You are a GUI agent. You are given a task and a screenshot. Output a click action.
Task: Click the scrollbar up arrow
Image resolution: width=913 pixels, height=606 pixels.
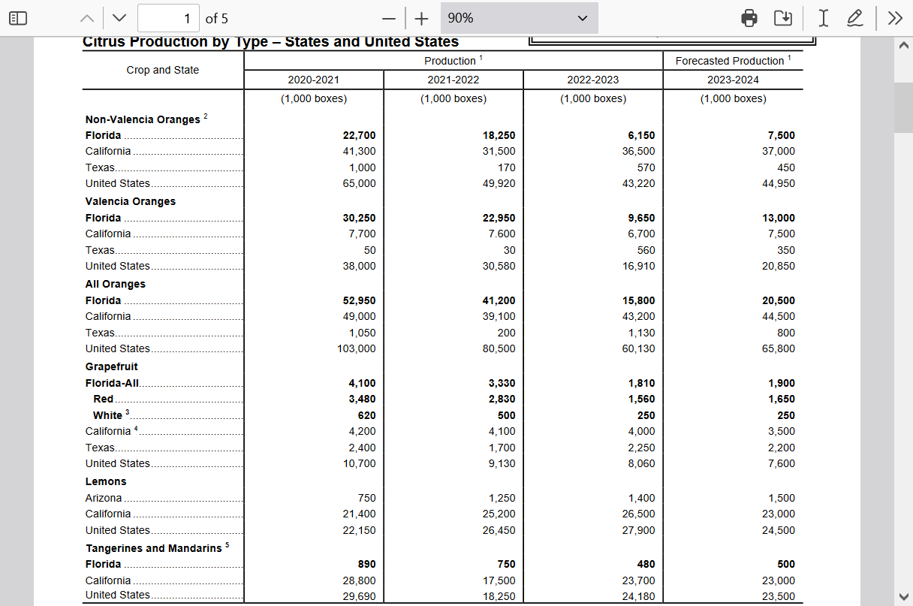coord(903,45)
